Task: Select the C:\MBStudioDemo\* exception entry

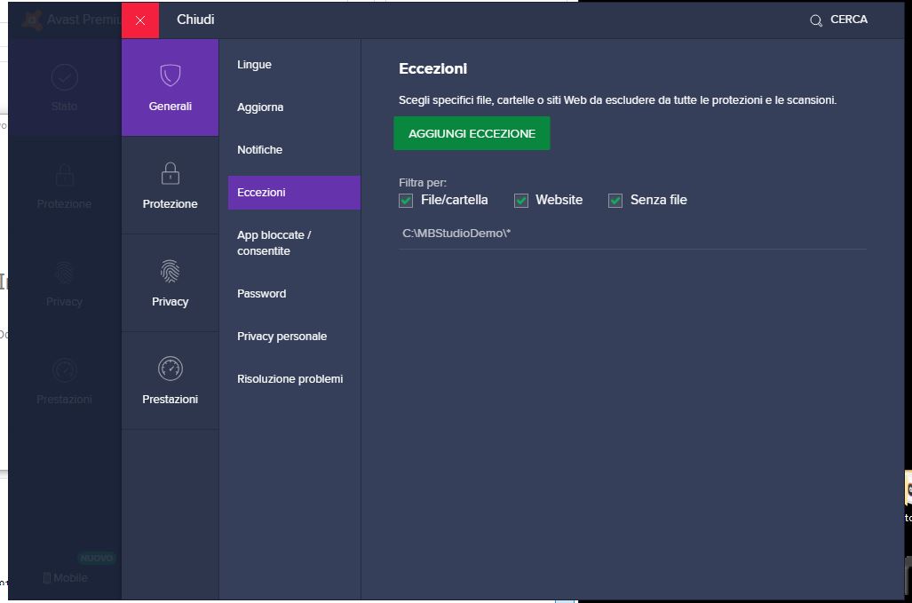Action: [456, 234]
